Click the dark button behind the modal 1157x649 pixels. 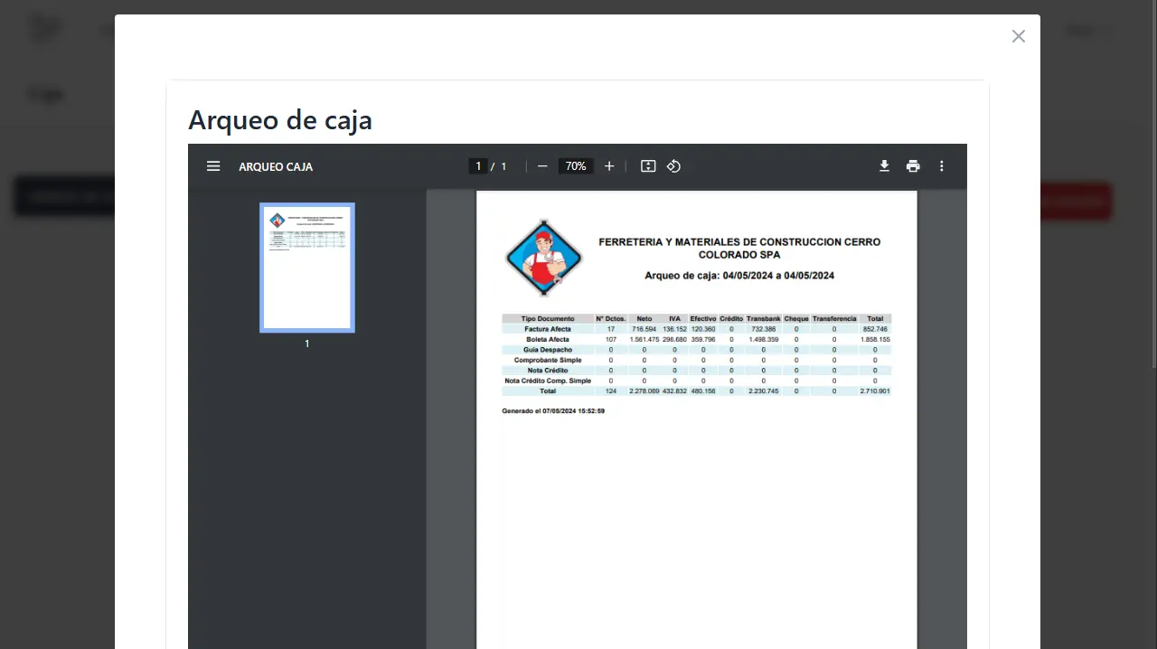click(x=63, y=196)
